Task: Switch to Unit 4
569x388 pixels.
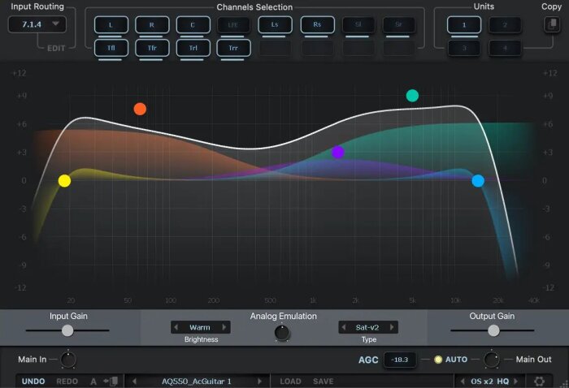Action: tap(505, 48)
